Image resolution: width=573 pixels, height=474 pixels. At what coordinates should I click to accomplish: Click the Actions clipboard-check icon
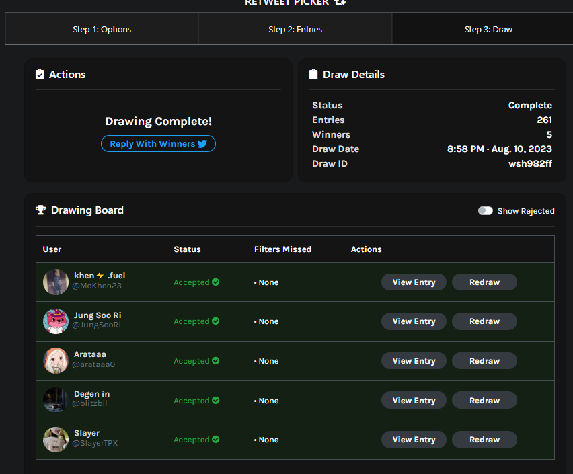click(x=40, y=74)
